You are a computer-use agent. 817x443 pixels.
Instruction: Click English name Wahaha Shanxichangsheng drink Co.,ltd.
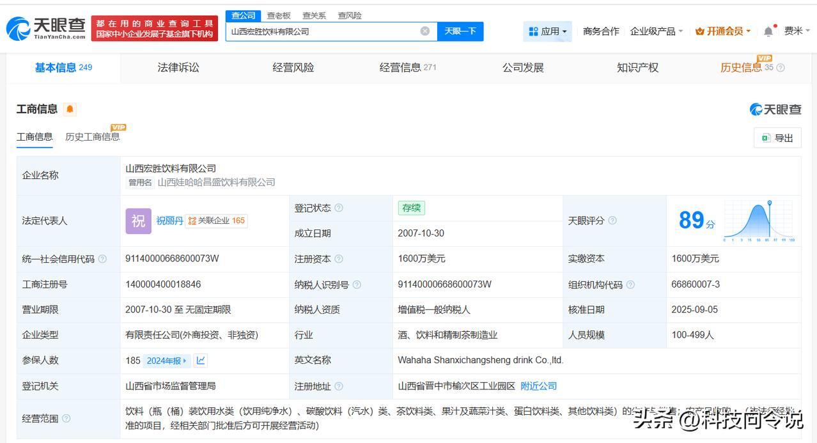click(x=481, y=361)
